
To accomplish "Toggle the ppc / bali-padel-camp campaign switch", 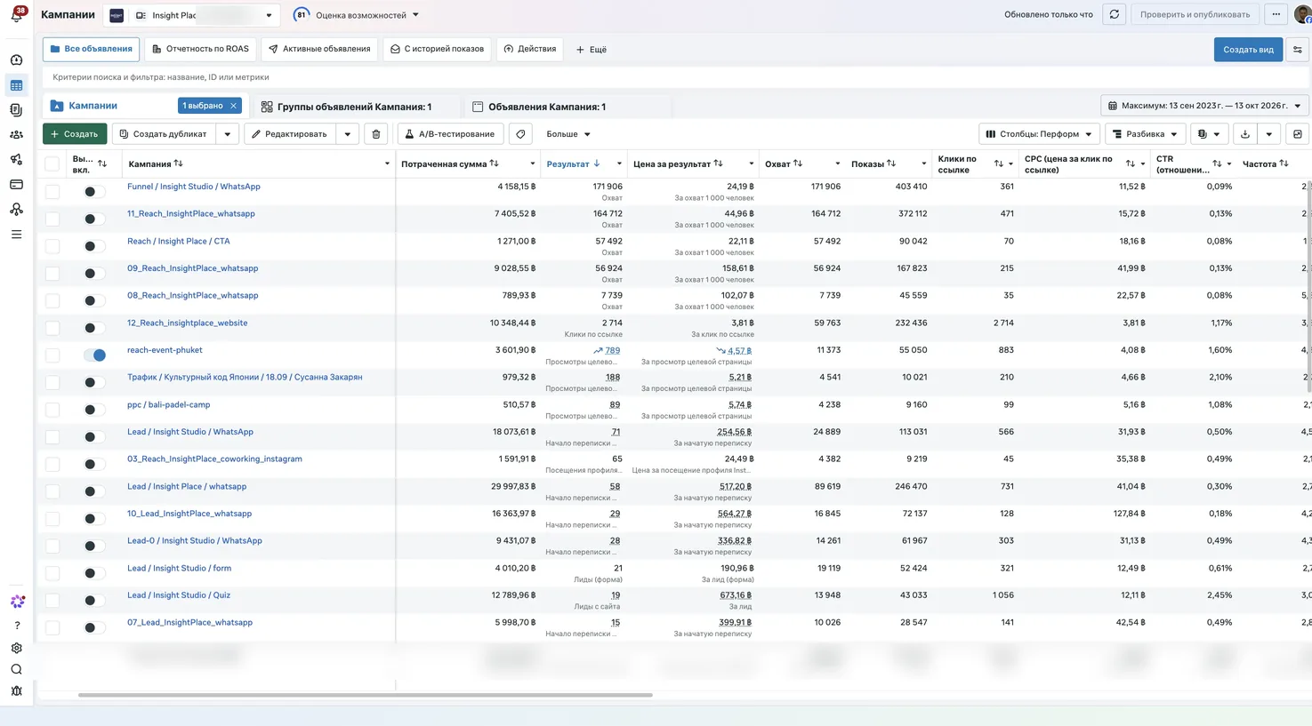I will click(94, 410).
